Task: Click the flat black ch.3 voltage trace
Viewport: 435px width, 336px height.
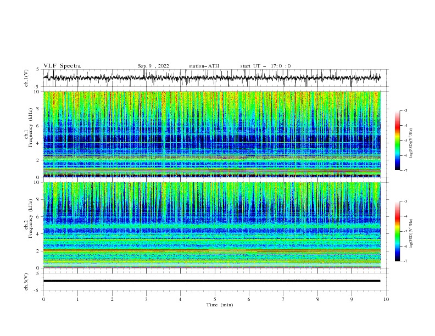Action: (x=211, y=281)
